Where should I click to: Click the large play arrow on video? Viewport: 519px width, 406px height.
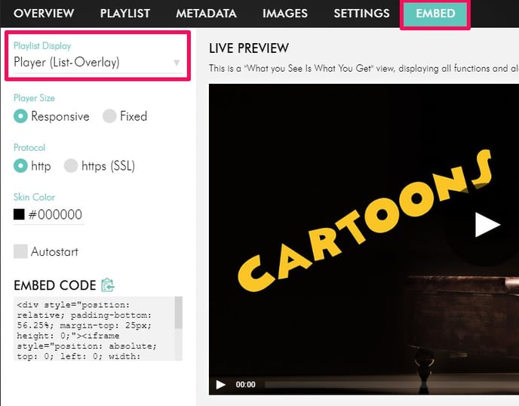point(487,224)
